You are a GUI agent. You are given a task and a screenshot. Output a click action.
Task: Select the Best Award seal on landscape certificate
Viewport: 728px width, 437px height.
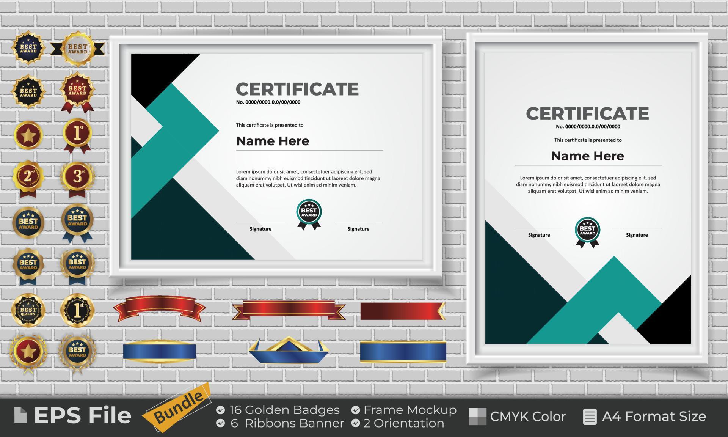[x=309, y=212]
